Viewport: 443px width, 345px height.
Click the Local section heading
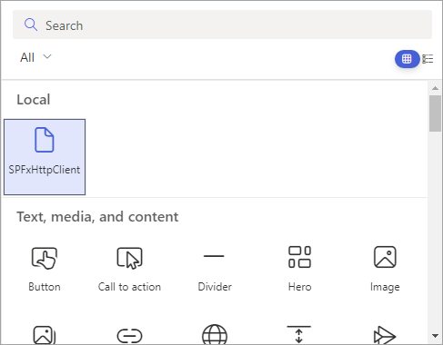click(x=34, y=100)
